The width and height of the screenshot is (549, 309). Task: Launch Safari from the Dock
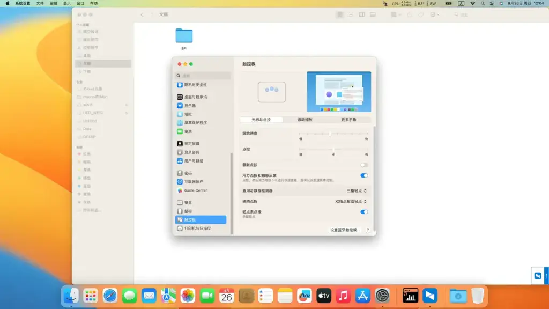[110, 296]
